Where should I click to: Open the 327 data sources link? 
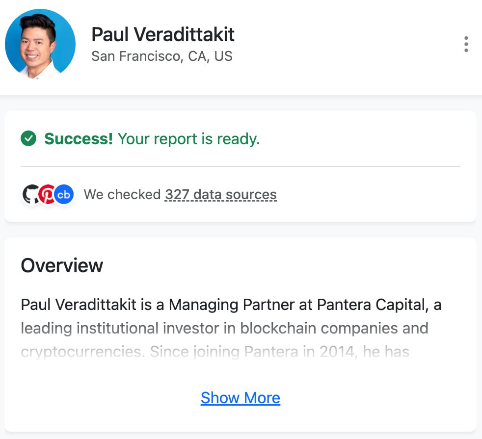point(220,194)
